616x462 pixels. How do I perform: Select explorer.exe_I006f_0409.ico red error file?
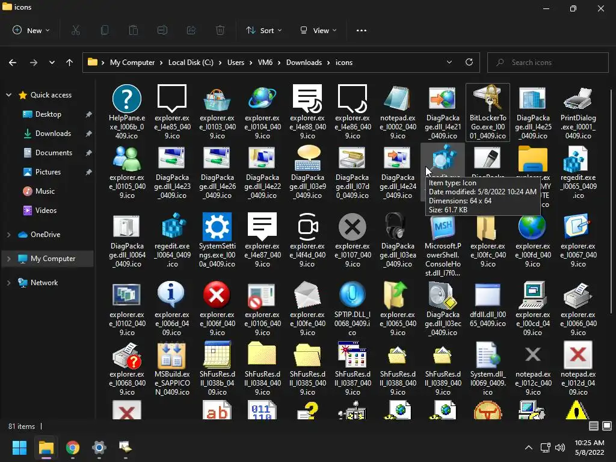tap(217, 309)
